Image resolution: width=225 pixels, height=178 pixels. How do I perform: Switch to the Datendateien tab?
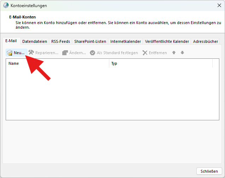35,41
